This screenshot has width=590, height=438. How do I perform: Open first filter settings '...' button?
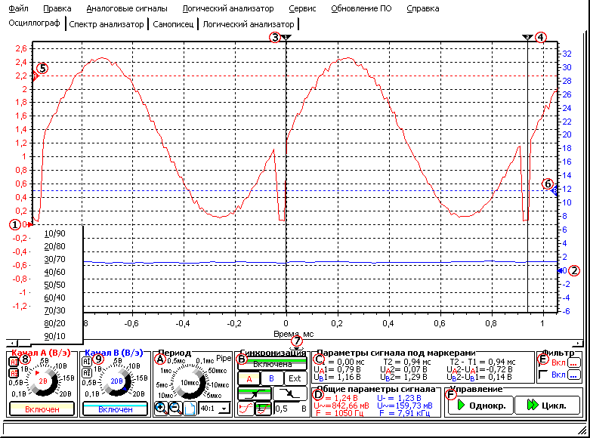pos(574,362)
